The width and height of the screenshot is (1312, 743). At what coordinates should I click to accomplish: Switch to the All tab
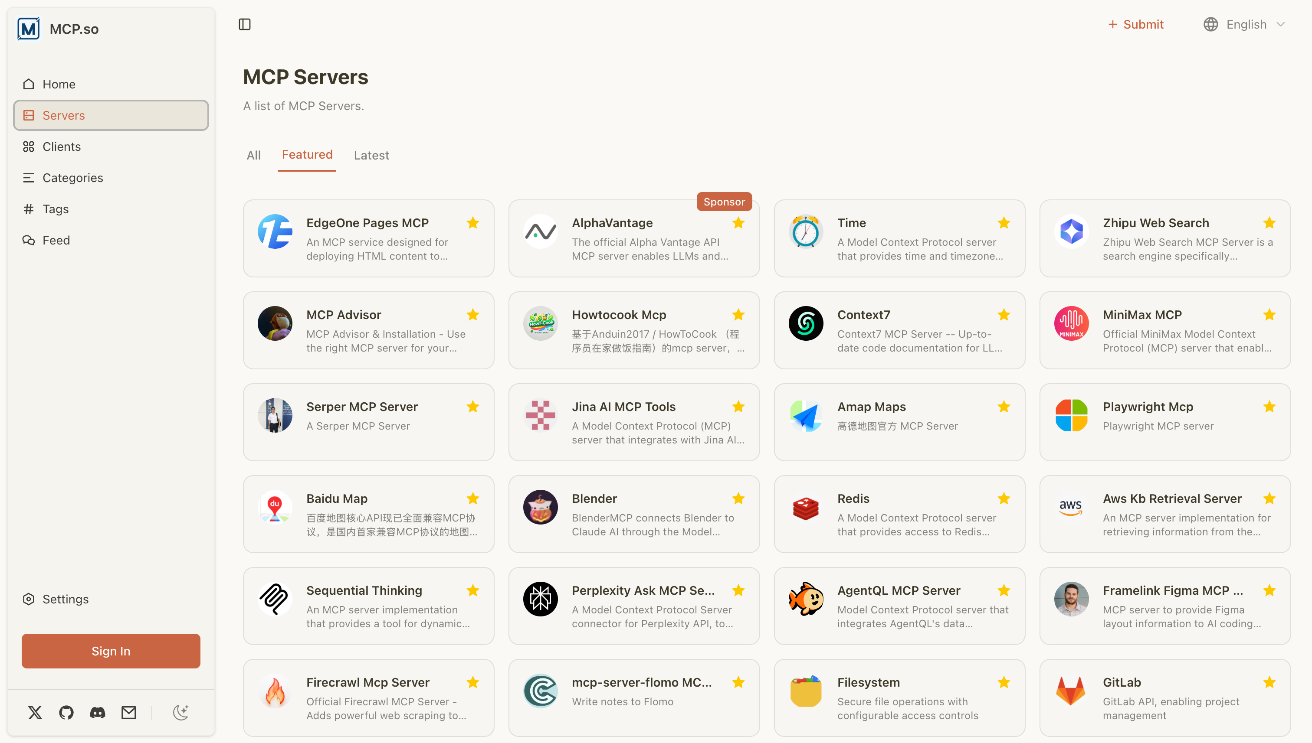click(253, 155)
